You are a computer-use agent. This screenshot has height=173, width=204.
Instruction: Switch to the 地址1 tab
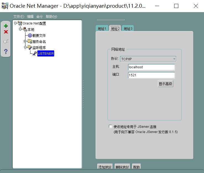click(102, 29)
